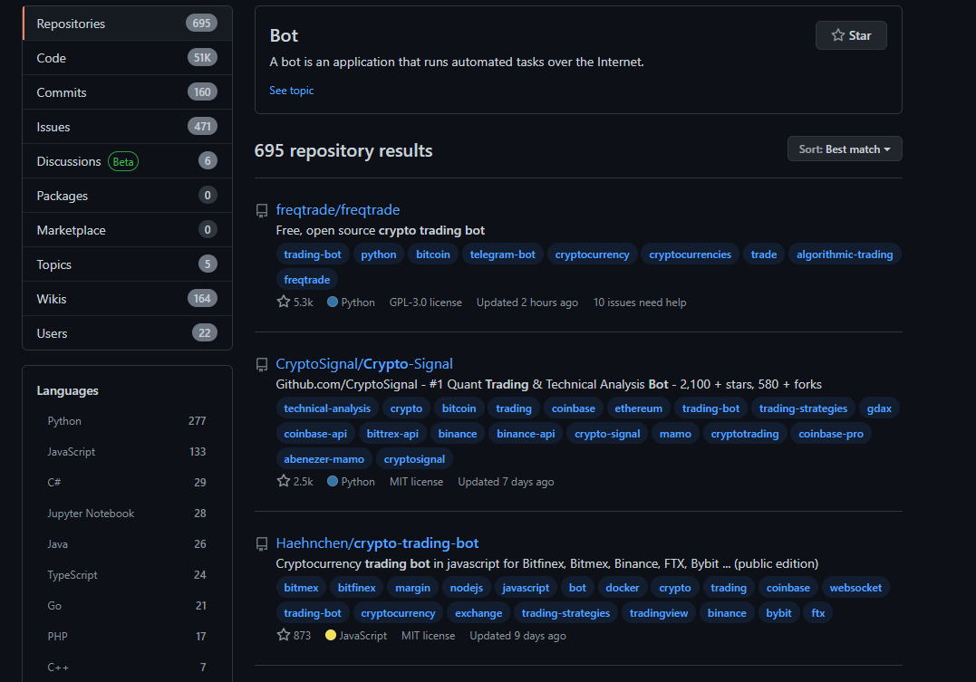Open the CryptoSignal/Crypto-Signal repository

coord(364,364)
